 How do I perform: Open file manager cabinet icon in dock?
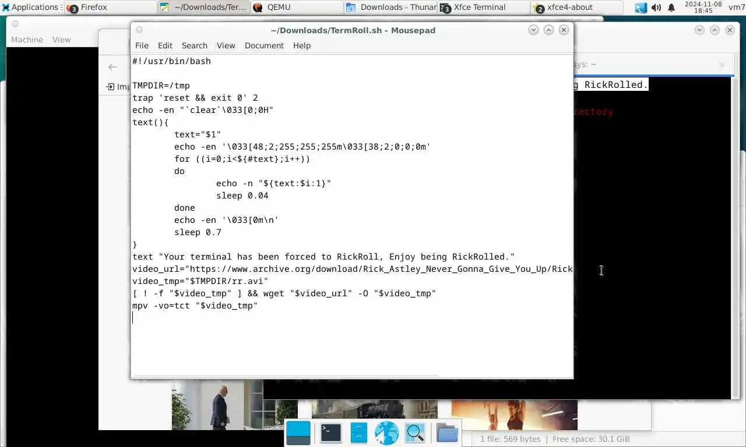[x=359, y=433]
